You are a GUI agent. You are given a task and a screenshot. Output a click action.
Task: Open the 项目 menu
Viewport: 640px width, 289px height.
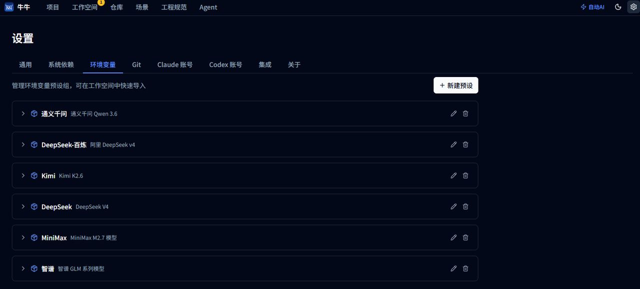click(x=52, y=7)
